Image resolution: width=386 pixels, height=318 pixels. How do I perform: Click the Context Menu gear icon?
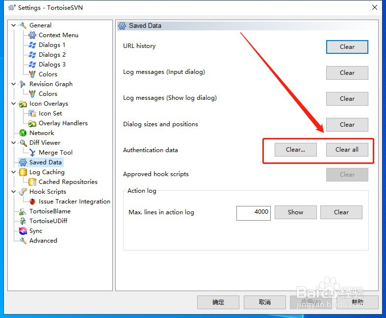click(x=32, y=35)
